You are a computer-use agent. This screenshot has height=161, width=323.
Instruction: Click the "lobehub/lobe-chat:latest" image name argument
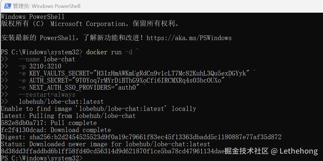[61, 102]
